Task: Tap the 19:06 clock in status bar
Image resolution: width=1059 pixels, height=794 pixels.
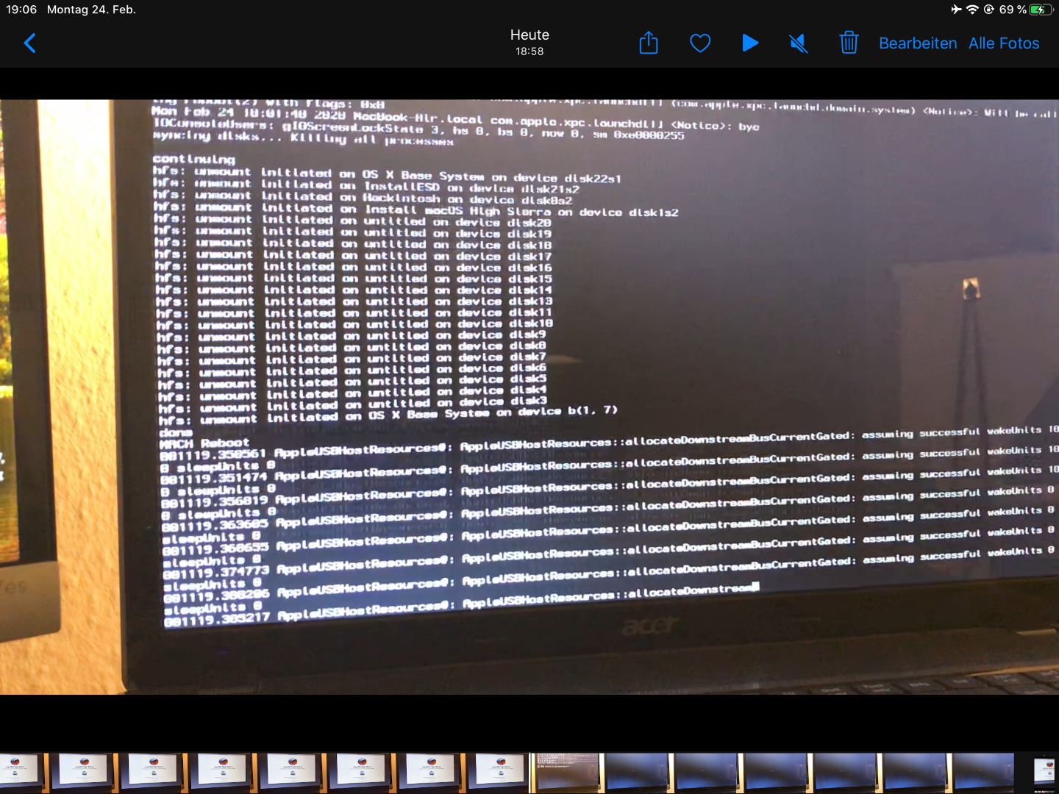Action: tap(21, 10)
